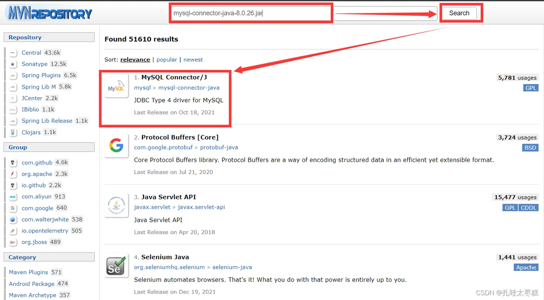Click the Group sidebar header
This screenshot has width=544, height=300.
pyautogui.click(x=49, y=147)
